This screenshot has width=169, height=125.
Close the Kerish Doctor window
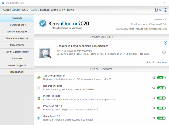(x=164, y=3)
